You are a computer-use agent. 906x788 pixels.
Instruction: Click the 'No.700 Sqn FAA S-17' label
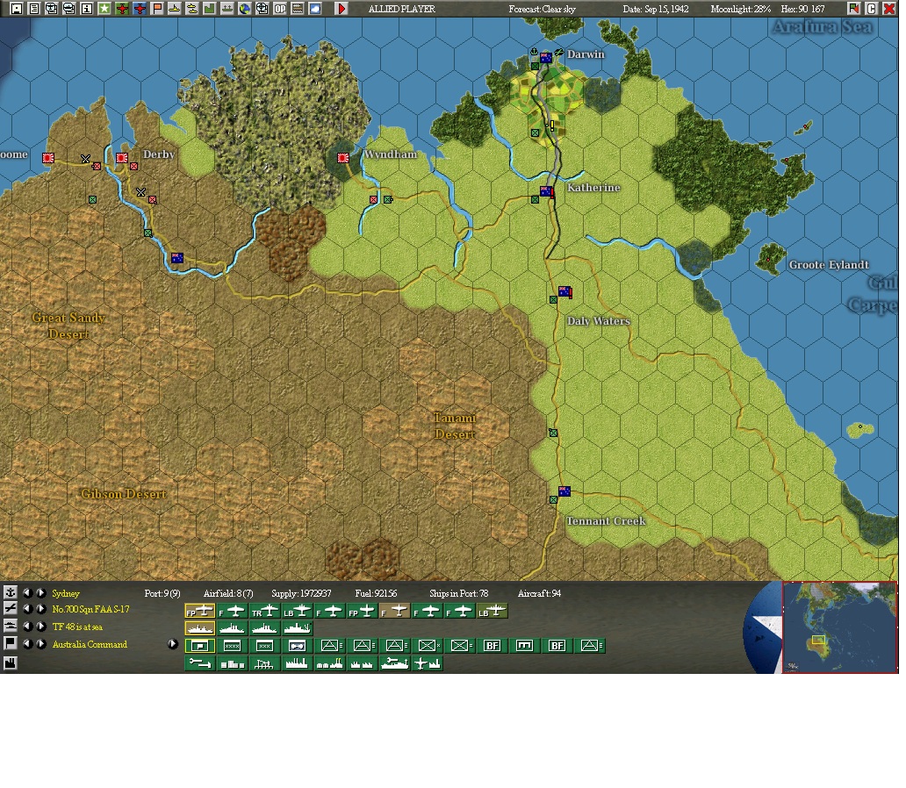click(90, 610)
